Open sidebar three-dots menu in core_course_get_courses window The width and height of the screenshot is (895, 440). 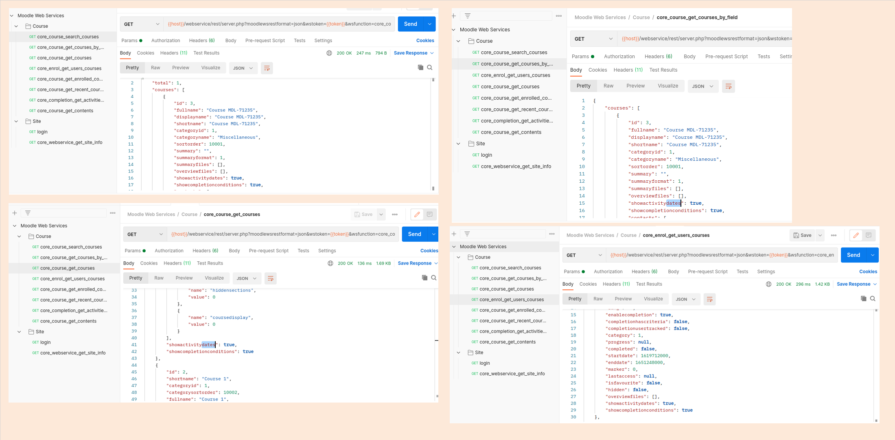[x=113, y=213]
